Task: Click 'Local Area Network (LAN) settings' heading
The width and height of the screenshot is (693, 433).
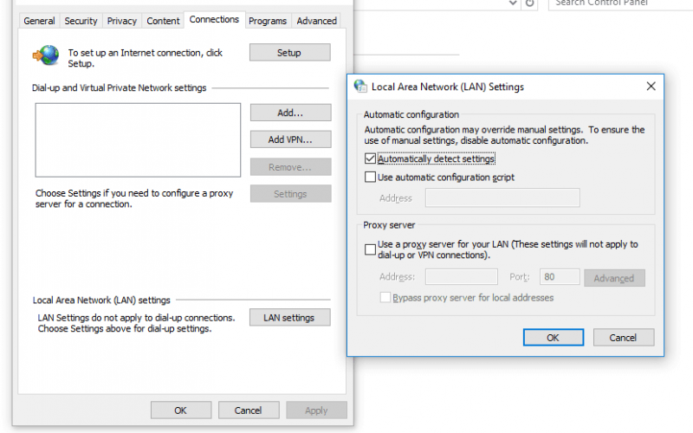Action: (101, 300)
